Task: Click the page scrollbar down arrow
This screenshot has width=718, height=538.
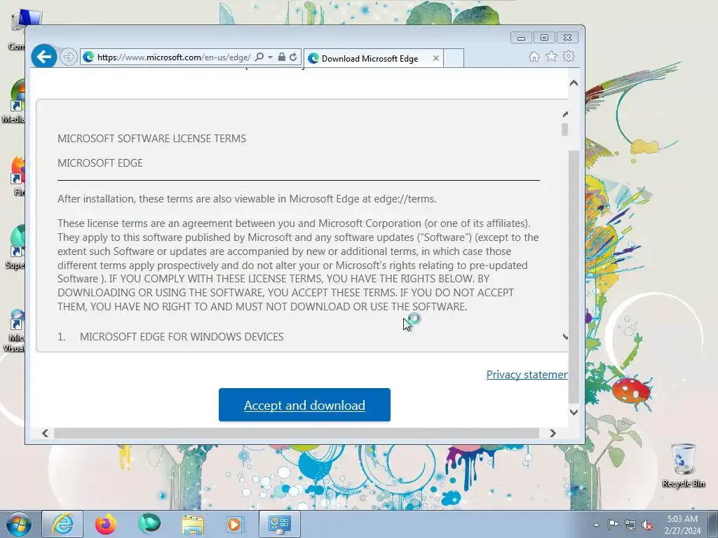Action: 574,412
